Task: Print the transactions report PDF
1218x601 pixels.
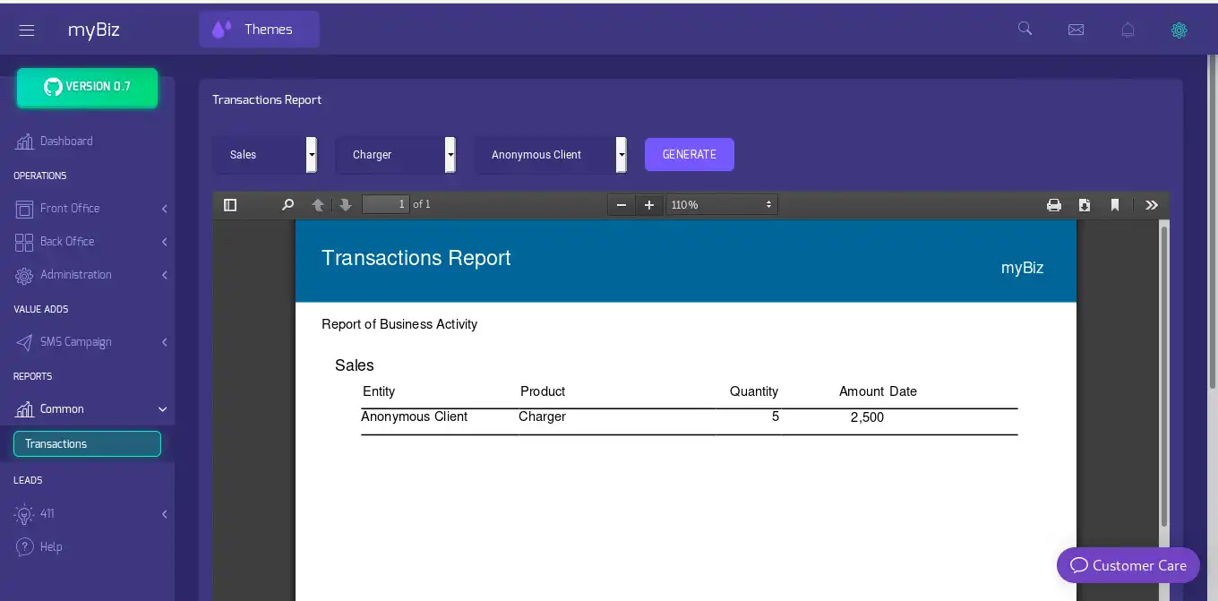Action: point(1054,205)
